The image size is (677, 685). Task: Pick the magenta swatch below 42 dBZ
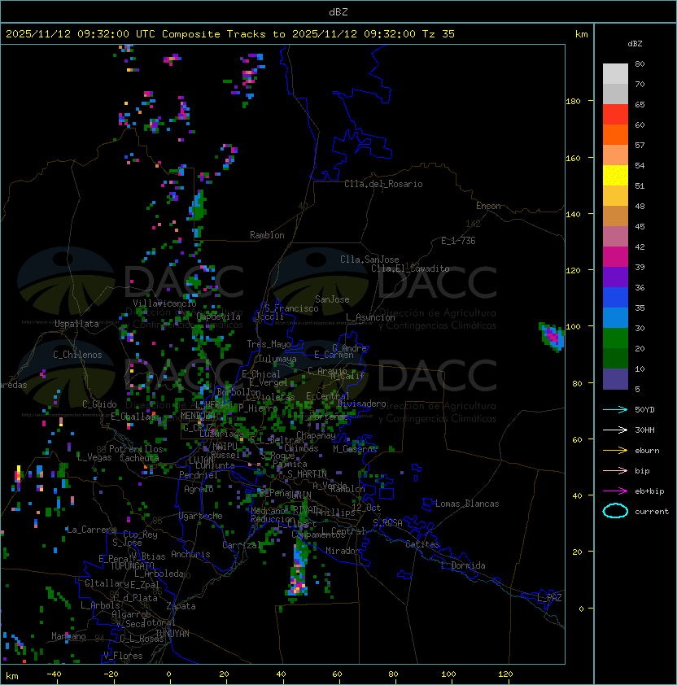point(615,257)
